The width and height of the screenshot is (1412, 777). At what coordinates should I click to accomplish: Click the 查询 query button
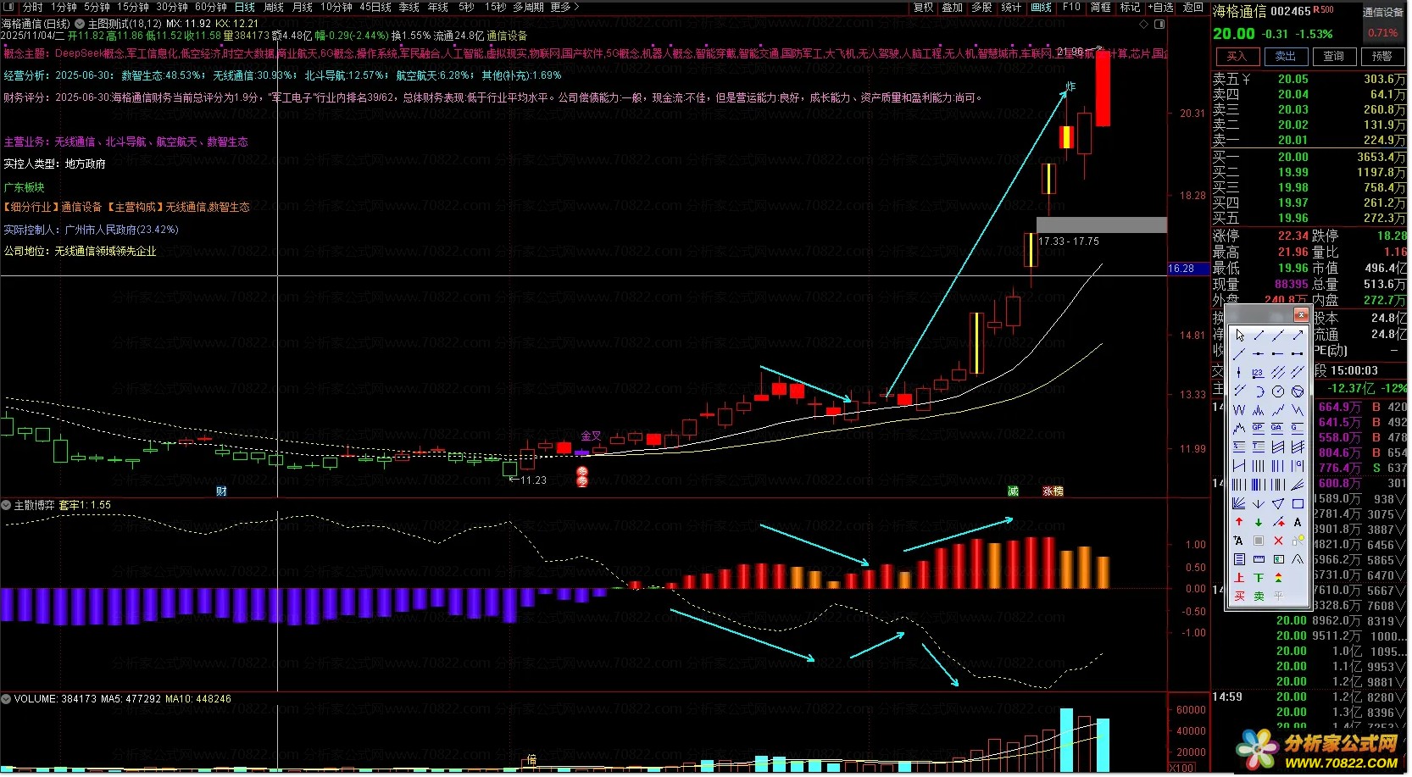pos(1333,56)
